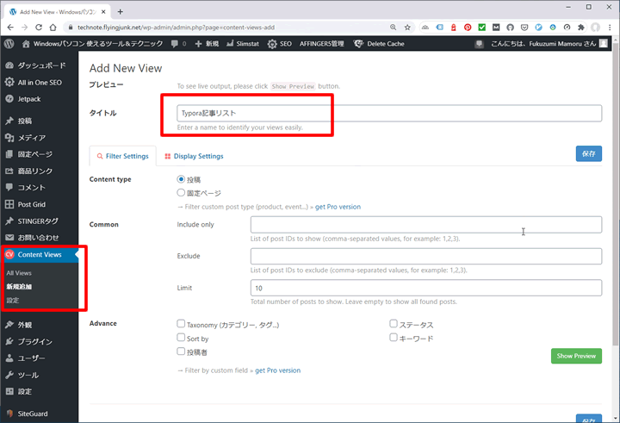The image size is (620, 423).
Task: Enable Sort by checkbox
Action: [x=181, y=338]
